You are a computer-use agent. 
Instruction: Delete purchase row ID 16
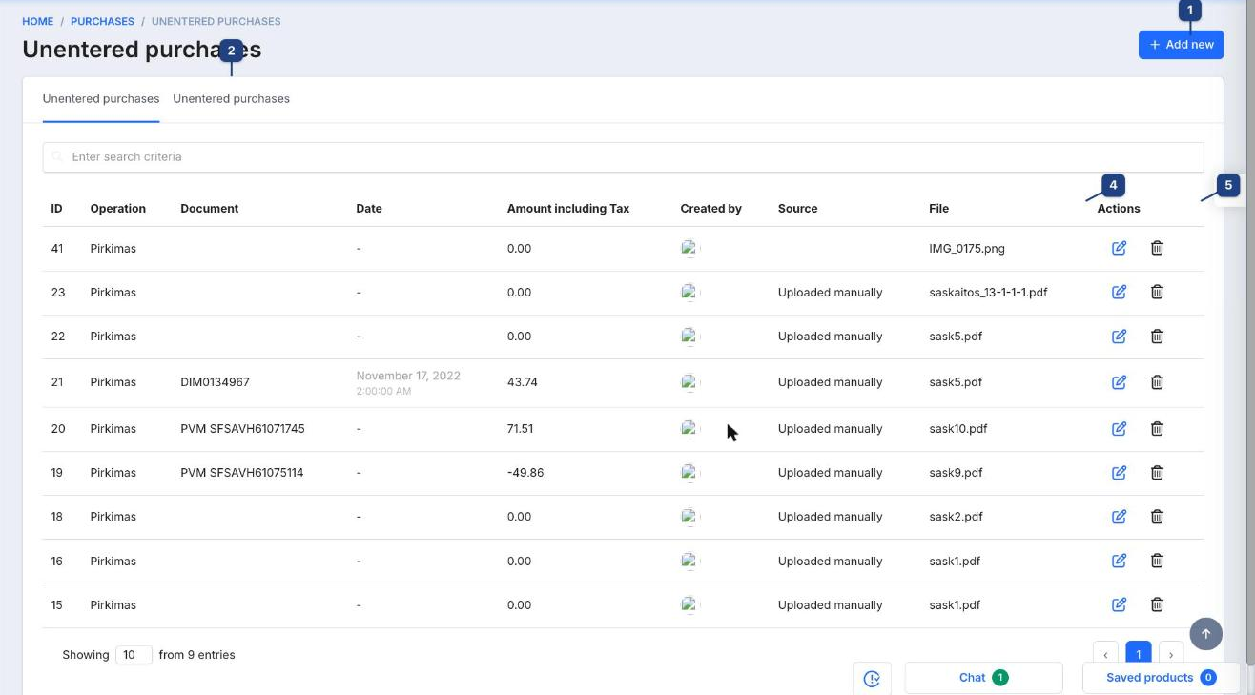click(x=1157, y=561)
